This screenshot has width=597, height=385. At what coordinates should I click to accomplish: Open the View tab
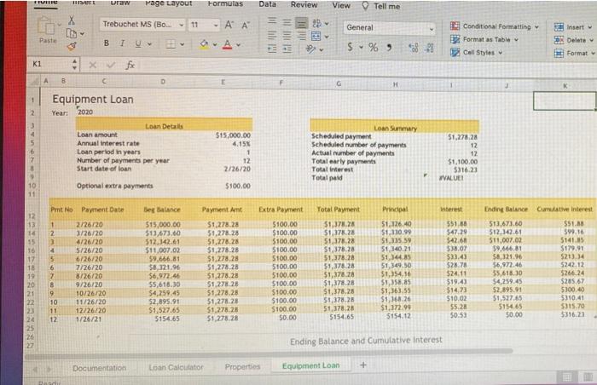tap(341, 5)
